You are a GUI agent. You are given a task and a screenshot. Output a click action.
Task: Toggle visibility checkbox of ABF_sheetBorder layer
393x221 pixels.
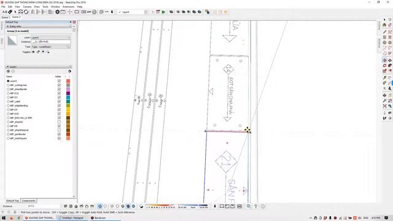pos(59,89)
